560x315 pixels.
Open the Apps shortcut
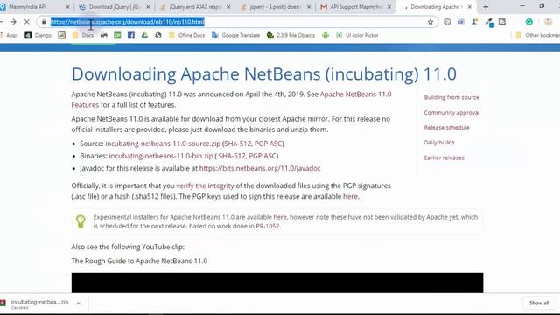click(x=9, y=35)
